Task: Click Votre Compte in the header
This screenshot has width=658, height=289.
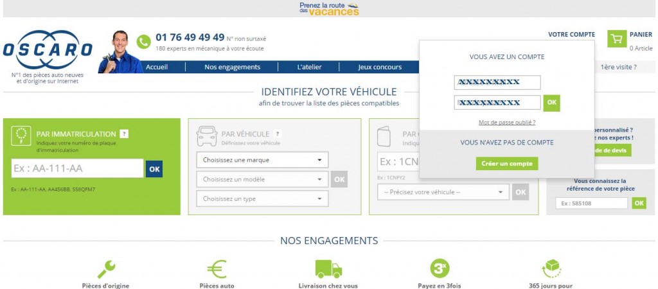Action: click(x=571, y=35)
